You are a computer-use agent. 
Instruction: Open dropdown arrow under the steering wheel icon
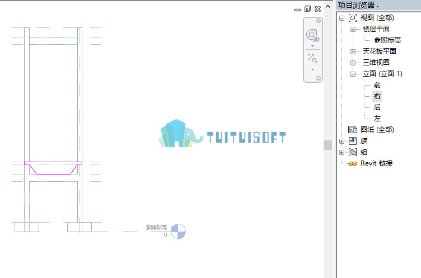tap(312, 46)
